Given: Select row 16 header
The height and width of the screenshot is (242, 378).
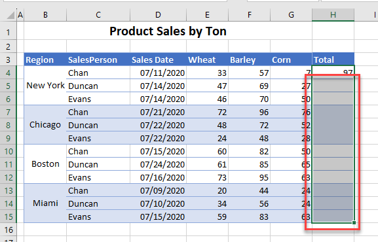Looking at the screenshot, I should 9,230.
